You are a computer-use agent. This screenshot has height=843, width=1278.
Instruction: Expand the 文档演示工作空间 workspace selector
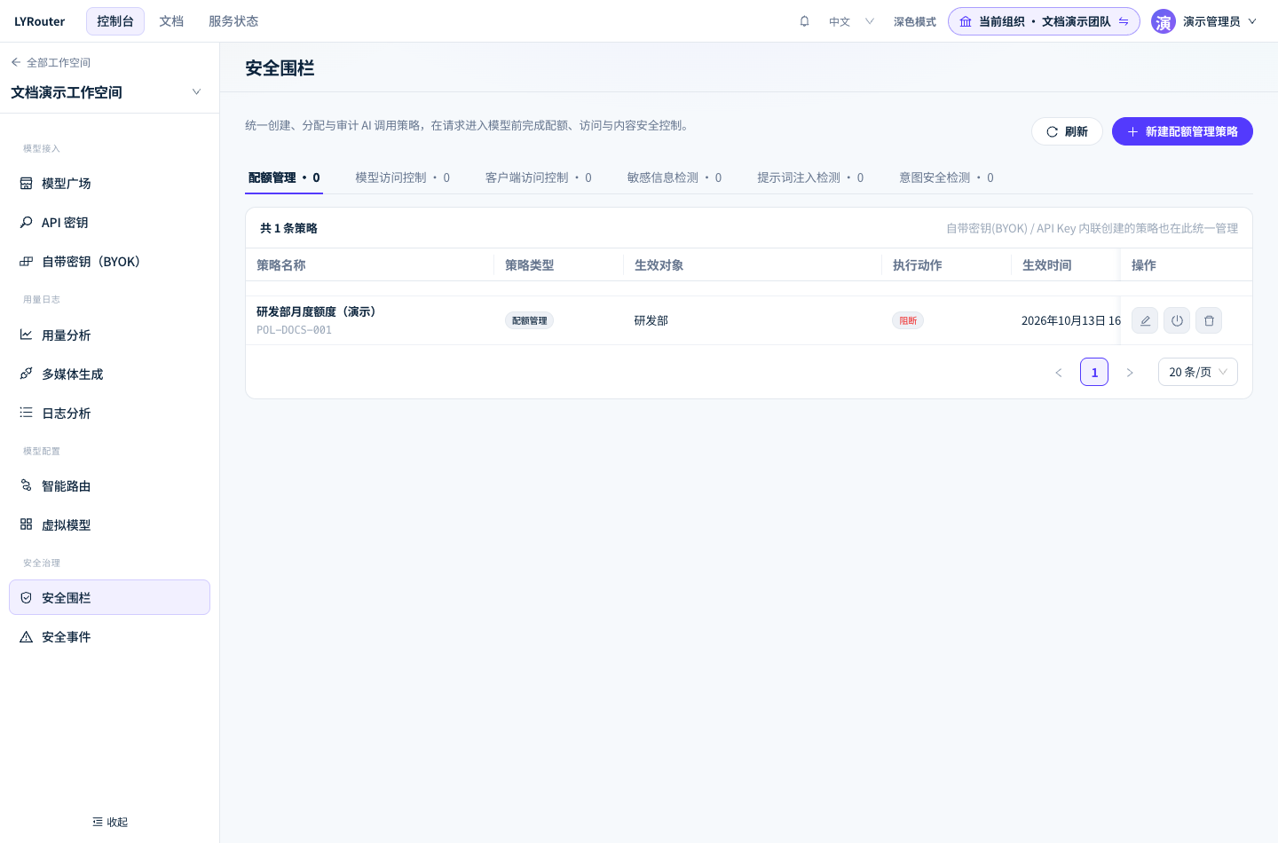click(106, 92)
